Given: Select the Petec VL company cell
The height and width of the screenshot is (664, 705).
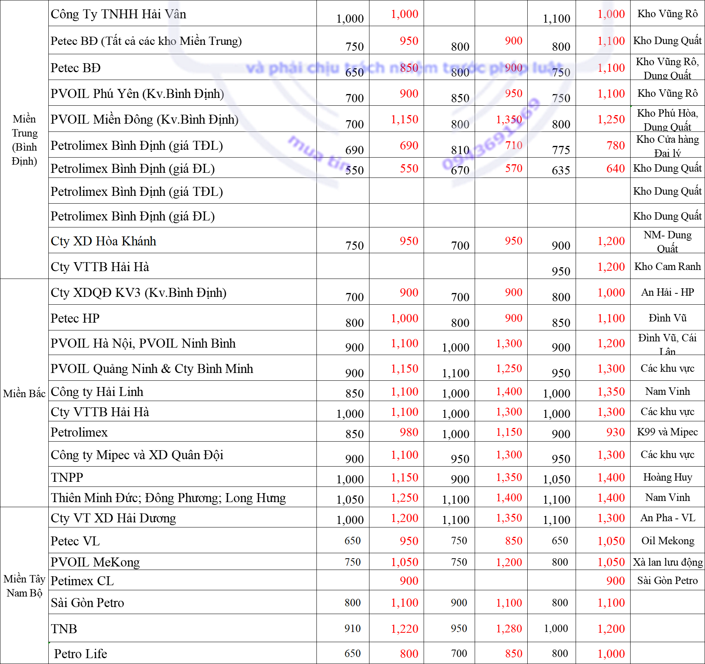Looking at the screenshot, I should 182,541.
